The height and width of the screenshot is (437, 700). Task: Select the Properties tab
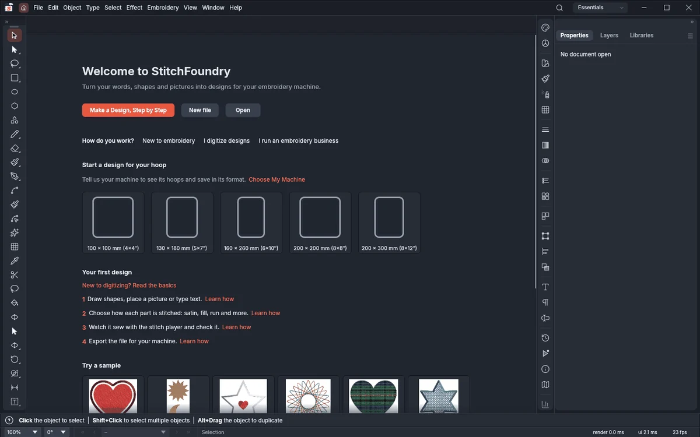pos(575,36)
